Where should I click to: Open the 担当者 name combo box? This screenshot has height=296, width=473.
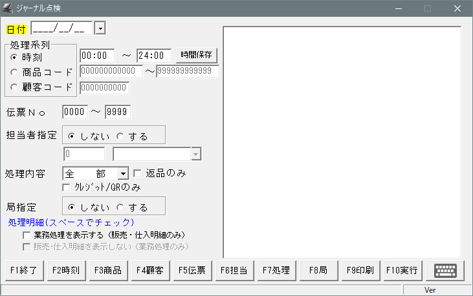click(x=196, y=154)
